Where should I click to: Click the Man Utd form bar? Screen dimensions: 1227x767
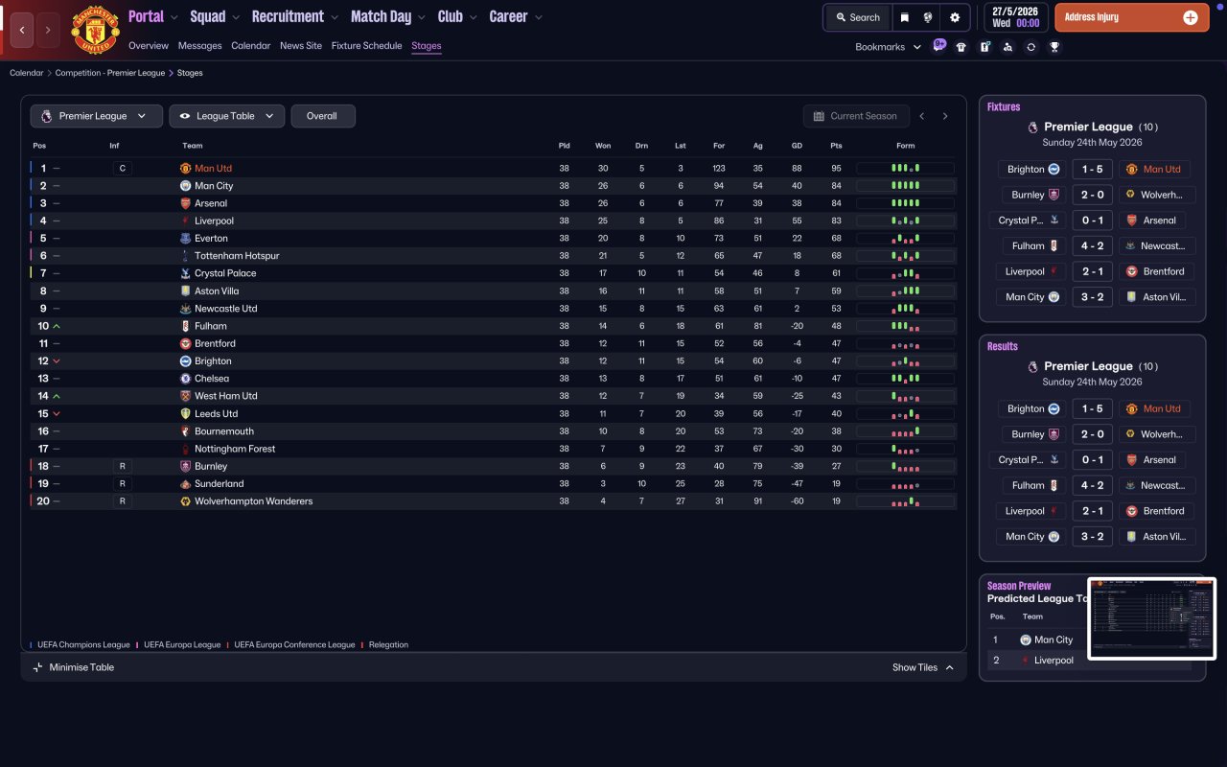click(905, 168)
